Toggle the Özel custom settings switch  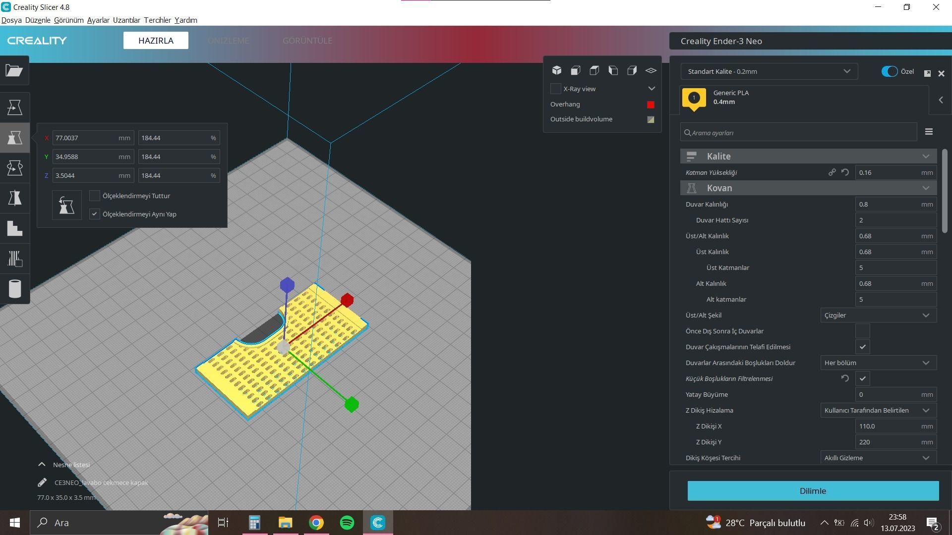(x=889, y=71)
